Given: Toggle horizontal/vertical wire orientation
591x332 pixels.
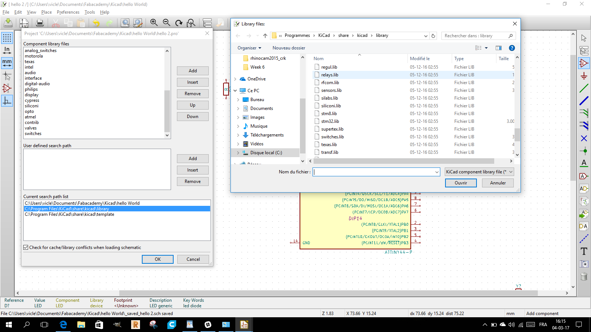Looking at the screenshot, I should pyautogui.click(x=7, y=101).
